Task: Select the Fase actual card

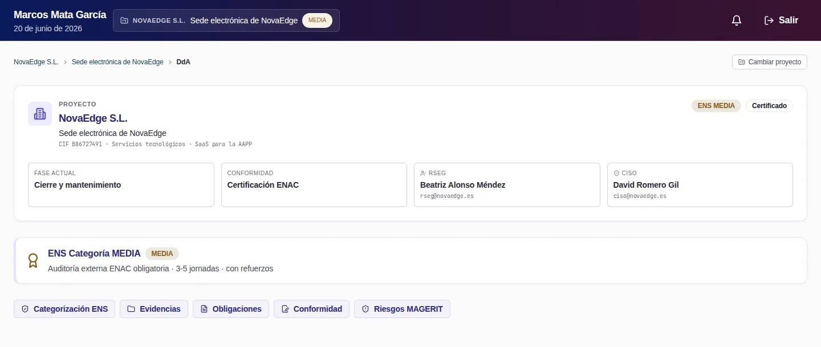Action: pyautogui.click(x=121, y=185)
